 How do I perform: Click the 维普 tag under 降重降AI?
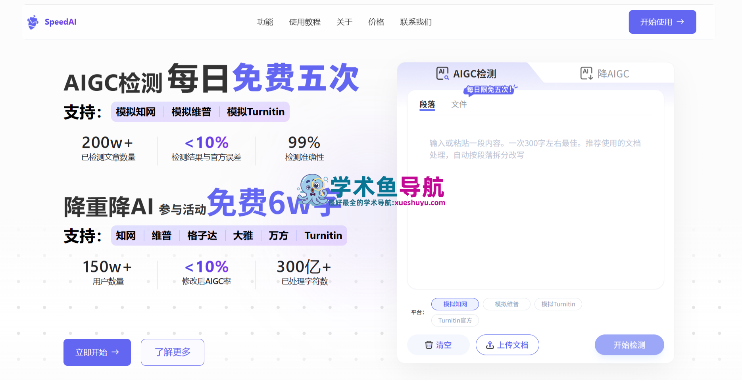pos(161,236)
